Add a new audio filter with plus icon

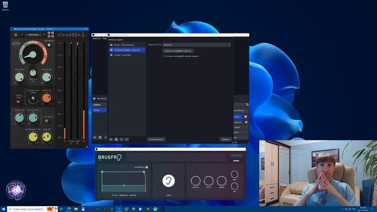[111, 140]
